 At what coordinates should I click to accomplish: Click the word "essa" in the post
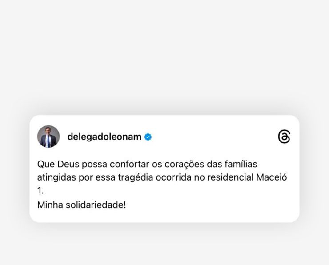pyautogui.click(x=105, y=178)
